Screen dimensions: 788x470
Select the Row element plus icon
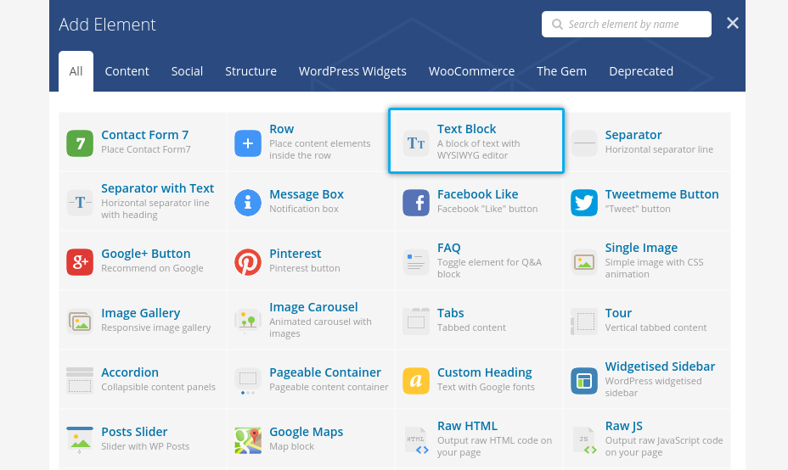[x=248, y=143]
